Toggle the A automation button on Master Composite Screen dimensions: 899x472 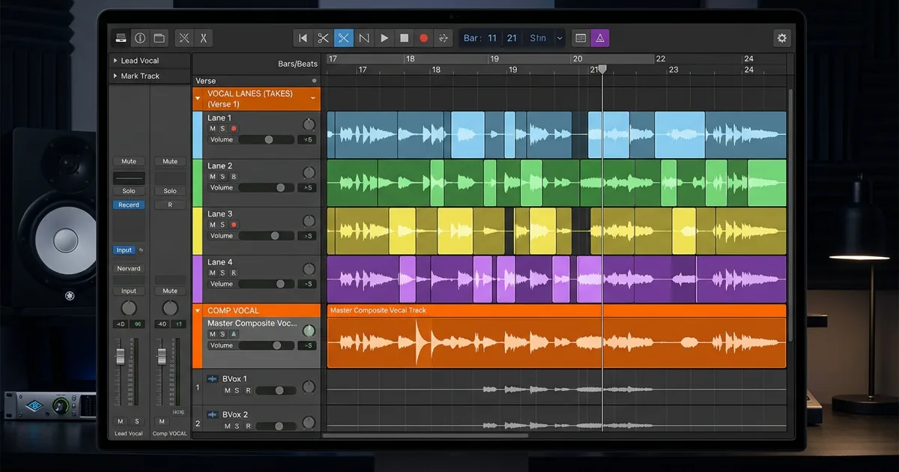234,334
